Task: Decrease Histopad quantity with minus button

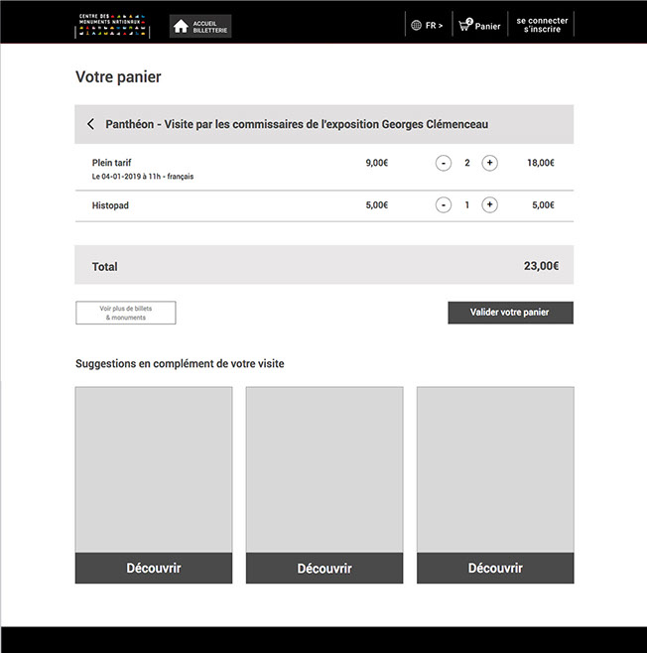Action: click(x=444, y=205)
